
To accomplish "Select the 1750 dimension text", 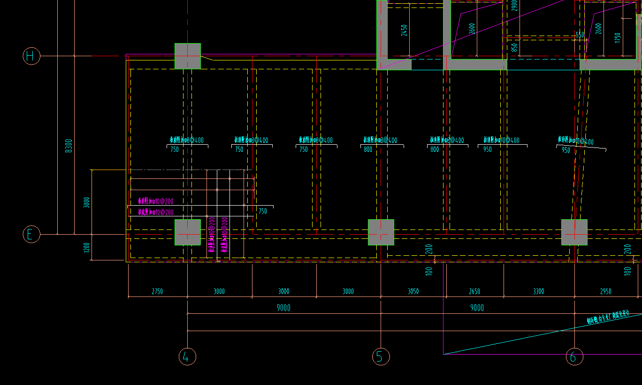I will [x=618, y=37].
